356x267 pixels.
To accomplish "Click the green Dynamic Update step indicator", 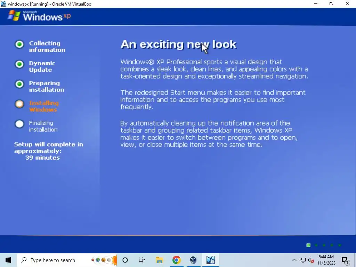I will tap(19, 64).
